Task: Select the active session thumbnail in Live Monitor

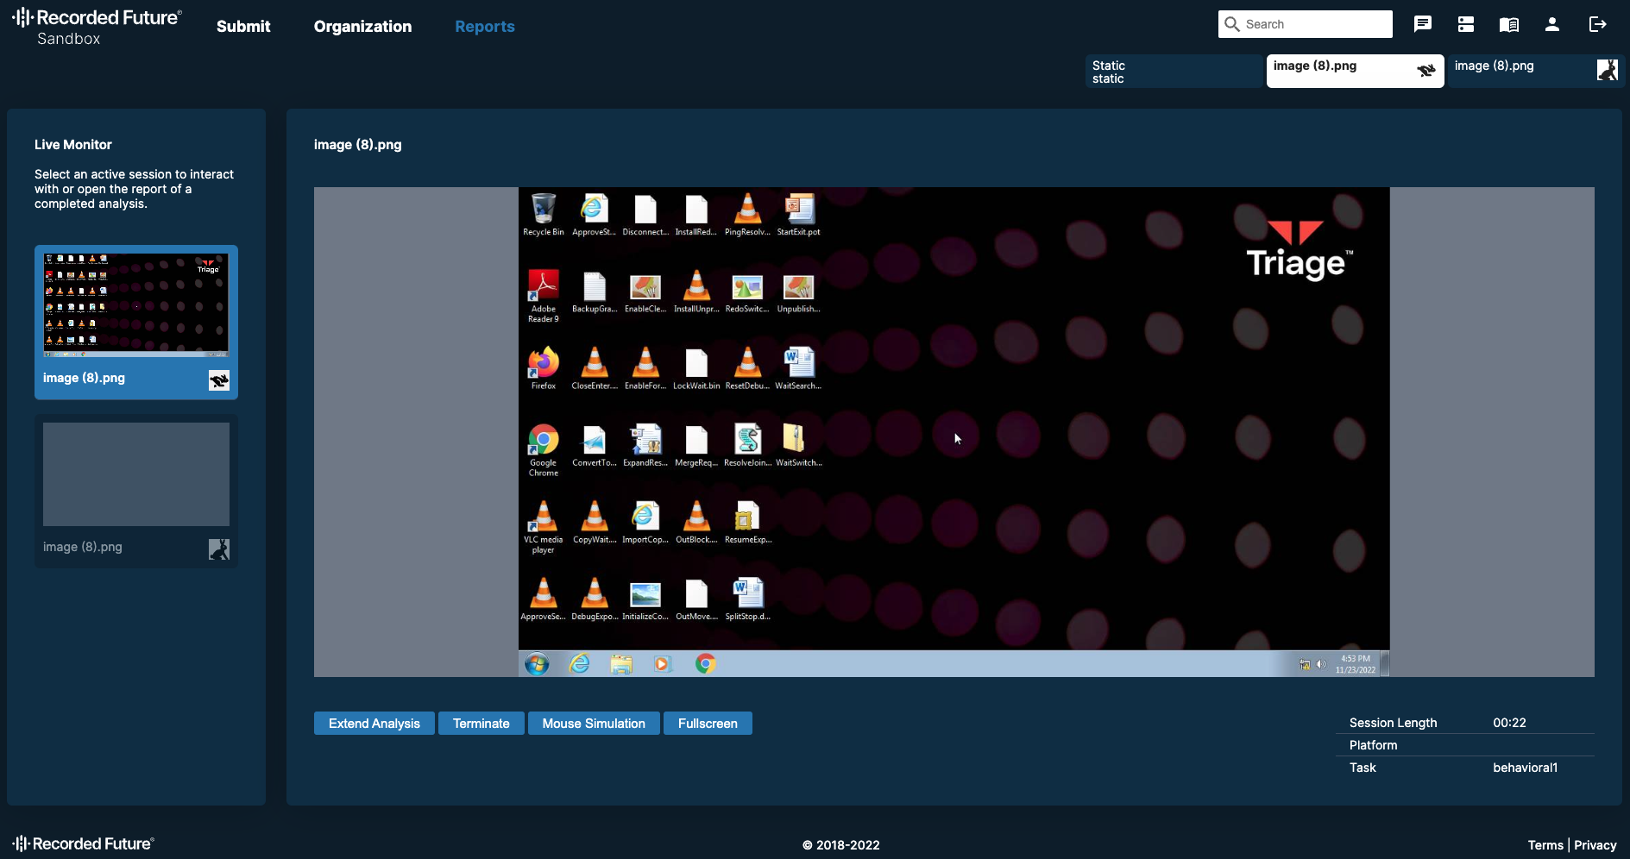Action: (x=136, y=305)
